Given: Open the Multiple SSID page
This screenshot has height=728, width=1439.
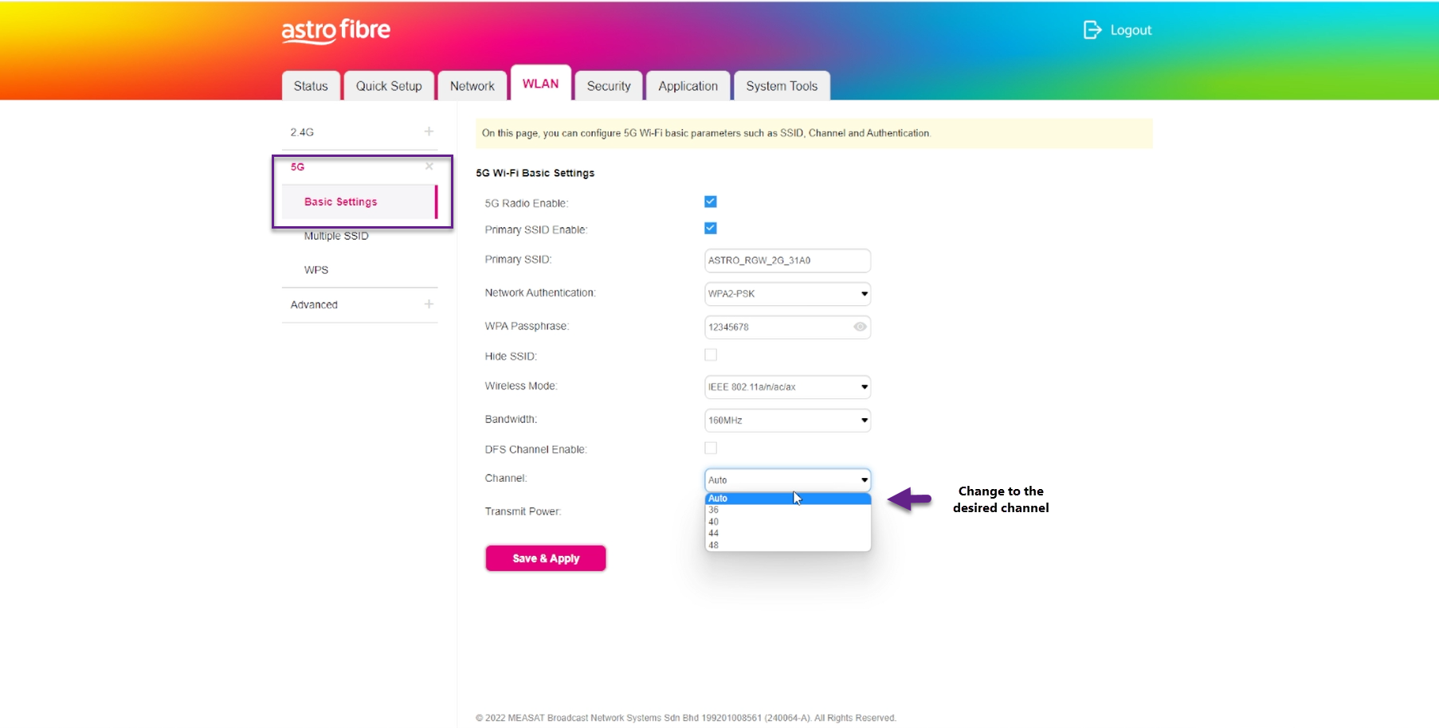Looking at the screenshot, I should point(336,236).
